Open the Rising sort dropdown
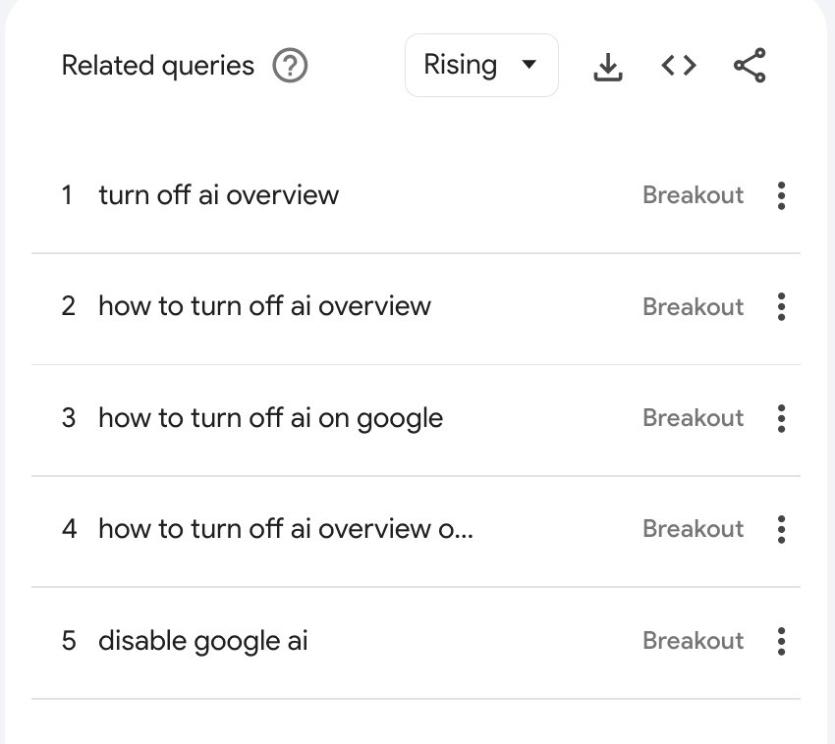This screenshot has width=835, height=744. click(481, 66)
